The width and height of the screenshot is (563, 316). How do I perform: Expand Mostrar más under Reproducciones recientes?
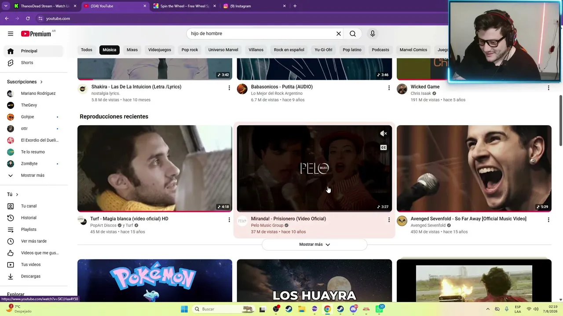pyautogui.click(x=314, y=244)
